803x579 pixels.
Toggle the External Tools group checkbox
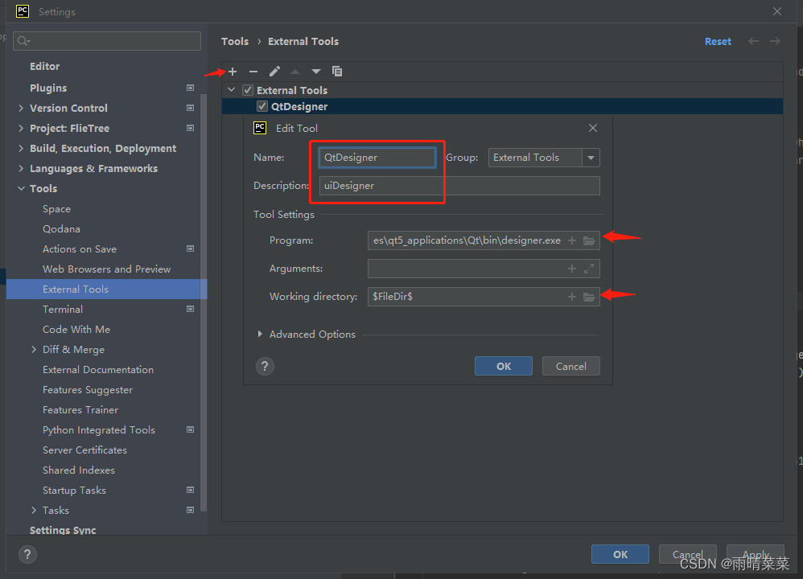tap(248, 91)
